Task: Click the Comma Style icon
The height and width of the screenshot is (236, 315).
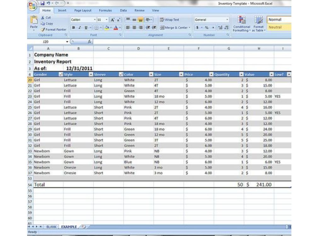Action: (x=213, y=28)
